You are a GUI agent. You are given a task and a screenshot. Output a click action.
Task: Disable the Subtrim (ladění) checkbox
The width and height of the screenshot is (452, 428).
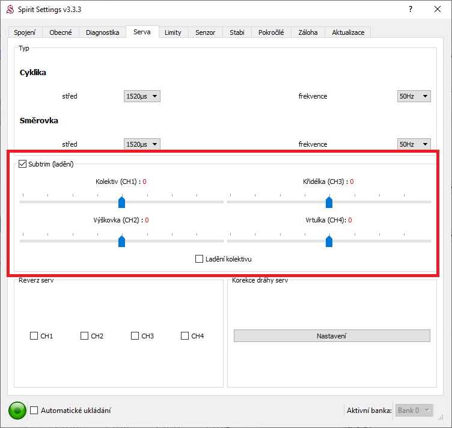(23, 164)
